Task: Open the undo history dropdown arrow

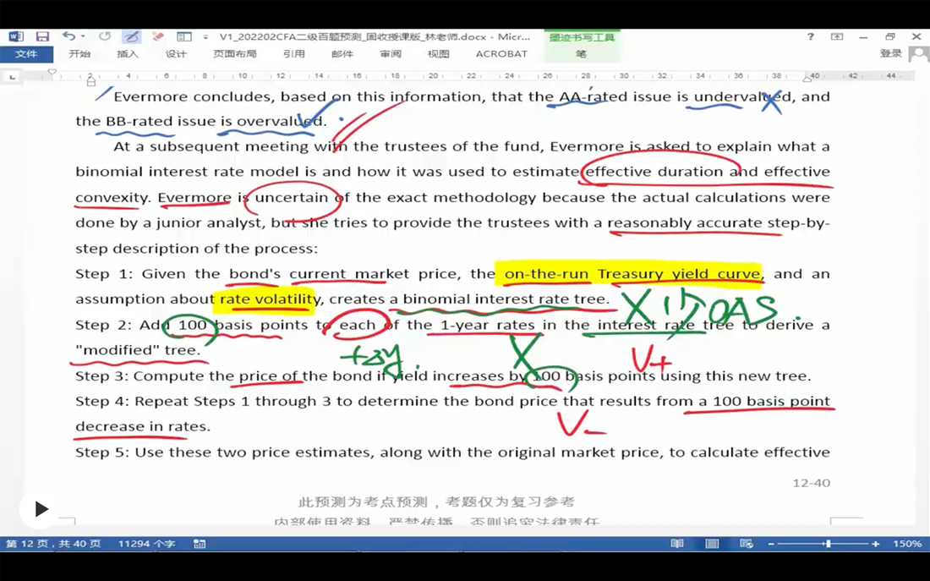Action: [x=83, y=37]
